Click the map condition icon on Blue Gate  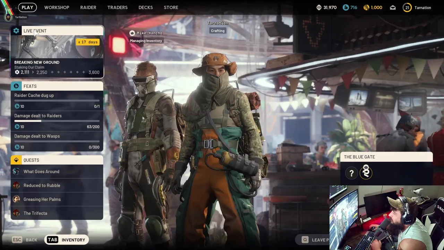(366, 172)
